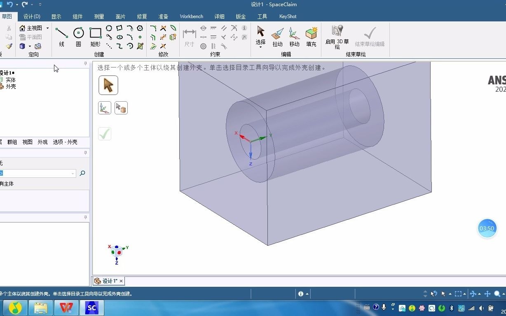
Task: Click the volume speaker icon in the system tray
Action: click(482, 308)
